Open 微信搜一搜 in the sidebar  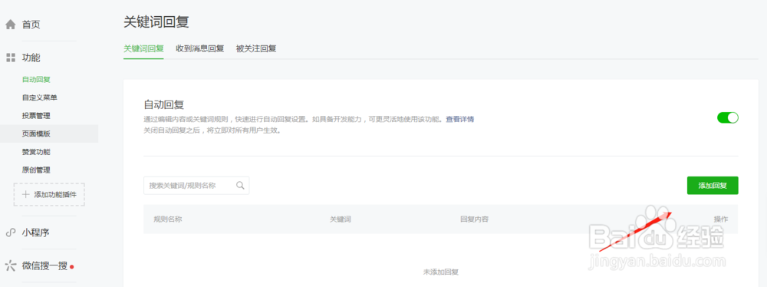45,266
